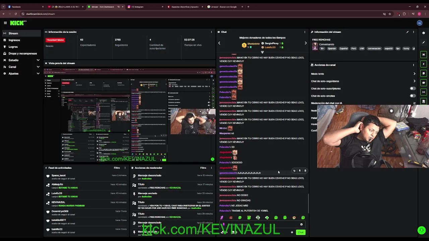Switch to al nacer Google search tab
429x241 pixels.
pos(225,7)
